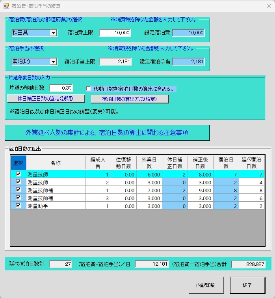
Task: Expand the 素泊まり allowance type dropdown
Action: pyautogui.click(x=54, y=62)
